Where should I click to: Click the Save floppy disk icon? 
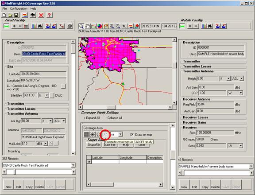coord(16,16)
